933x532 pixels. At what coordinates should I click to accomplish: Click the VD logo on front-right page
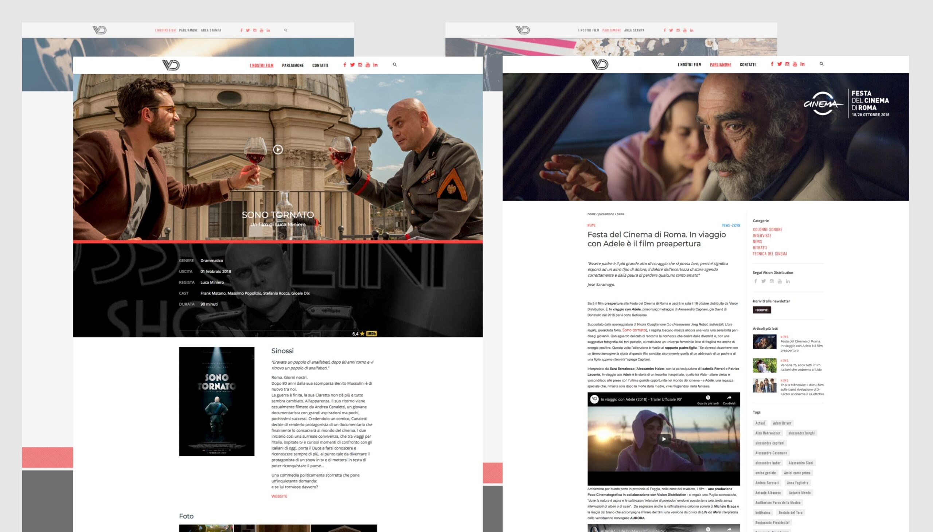[x=599, y=64]
